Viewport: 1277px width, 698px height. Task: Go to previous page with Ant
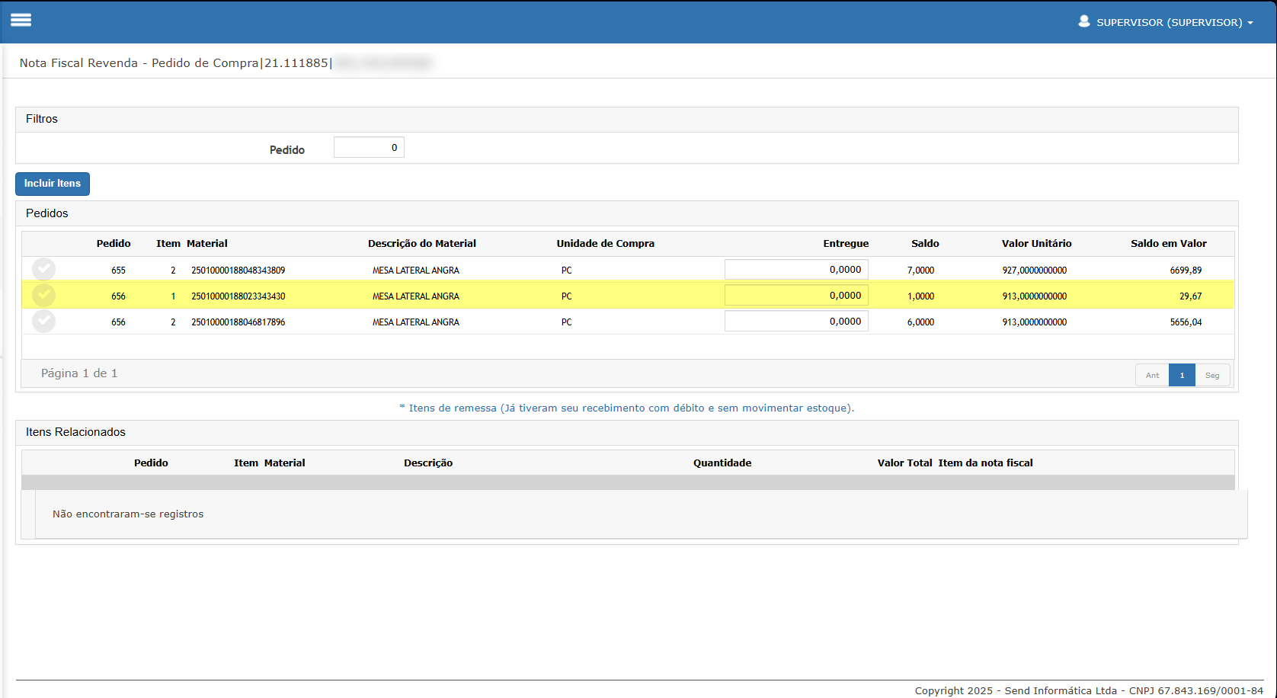1152,375
